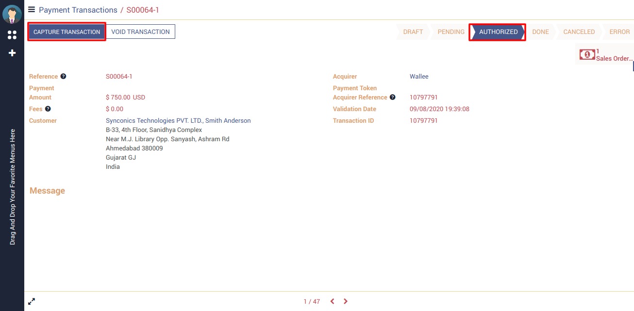The image size is (634, 311).
Task: Toggle the hamburger menu icon
Action: [x=32, y=10]
